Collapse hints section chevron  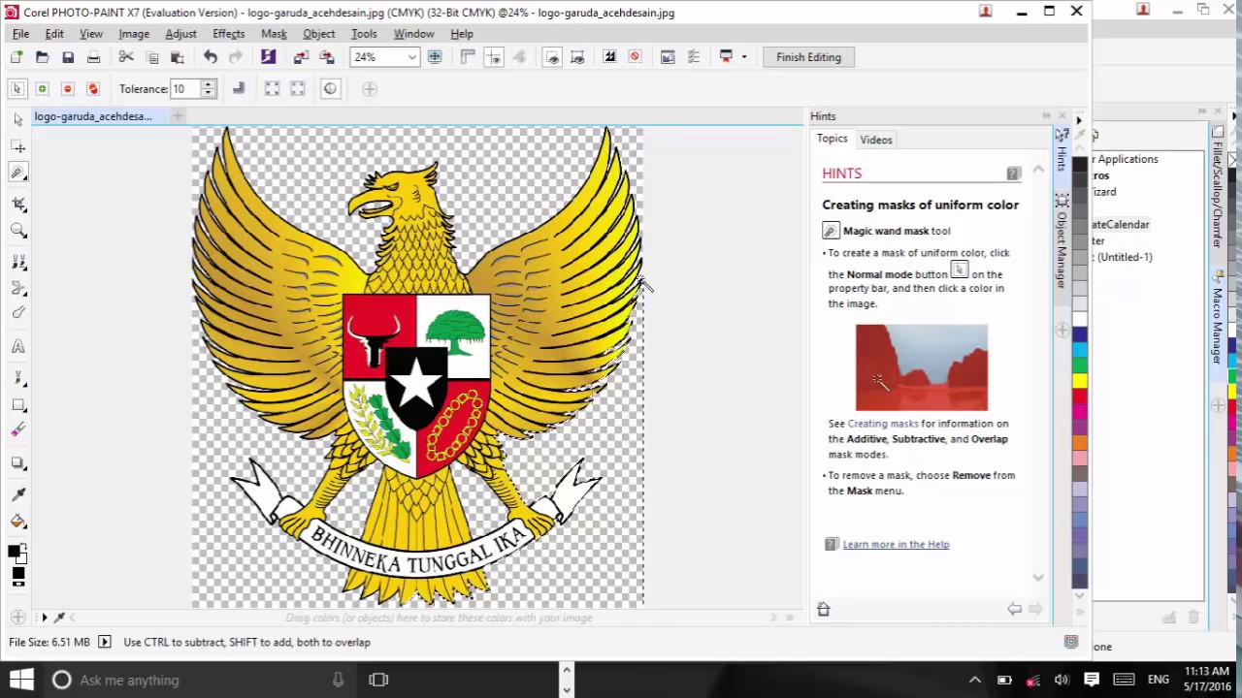click(x=1038, y=169)
